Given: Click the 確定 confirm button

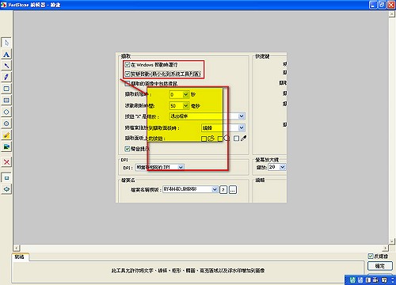Looking at the screenshot, I should pos(380,266).
